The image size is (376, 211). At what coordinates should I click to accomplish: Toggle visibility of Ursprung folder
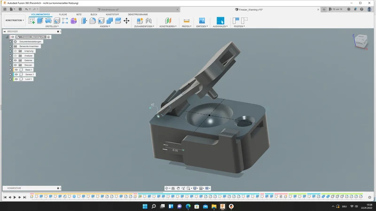[x=16, y=51]
